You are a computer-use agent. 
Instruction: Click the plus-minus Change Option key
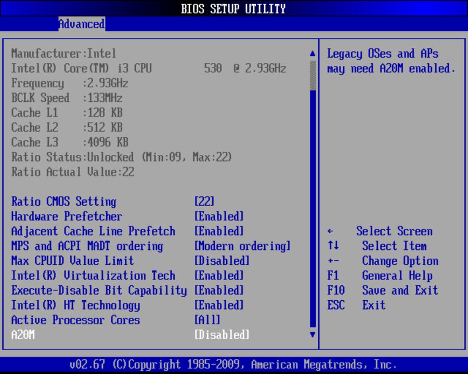coord(333,261)
